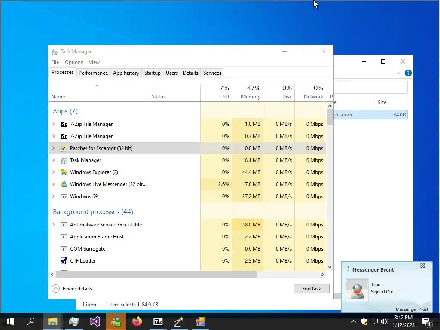This screenshot has width=440, height=330.
Task: Expand the Windwos 69 entry
Action: coord(54,196)
